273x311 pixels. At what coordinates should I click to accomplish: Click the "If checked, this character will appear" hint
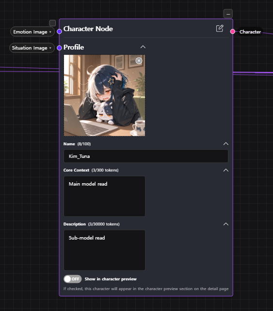click(146, 289)
